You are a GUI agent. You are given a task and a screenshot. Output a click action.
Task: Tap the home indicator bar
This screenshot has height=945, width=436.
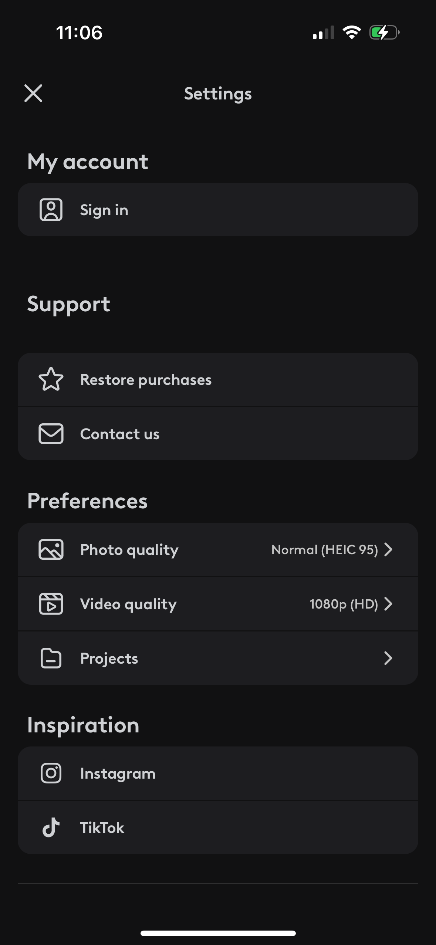pyautogui.click(x=218, y=933)
